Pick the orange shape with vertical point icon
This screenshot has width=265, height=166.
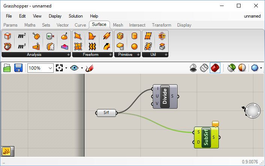[x=36, y=46]
